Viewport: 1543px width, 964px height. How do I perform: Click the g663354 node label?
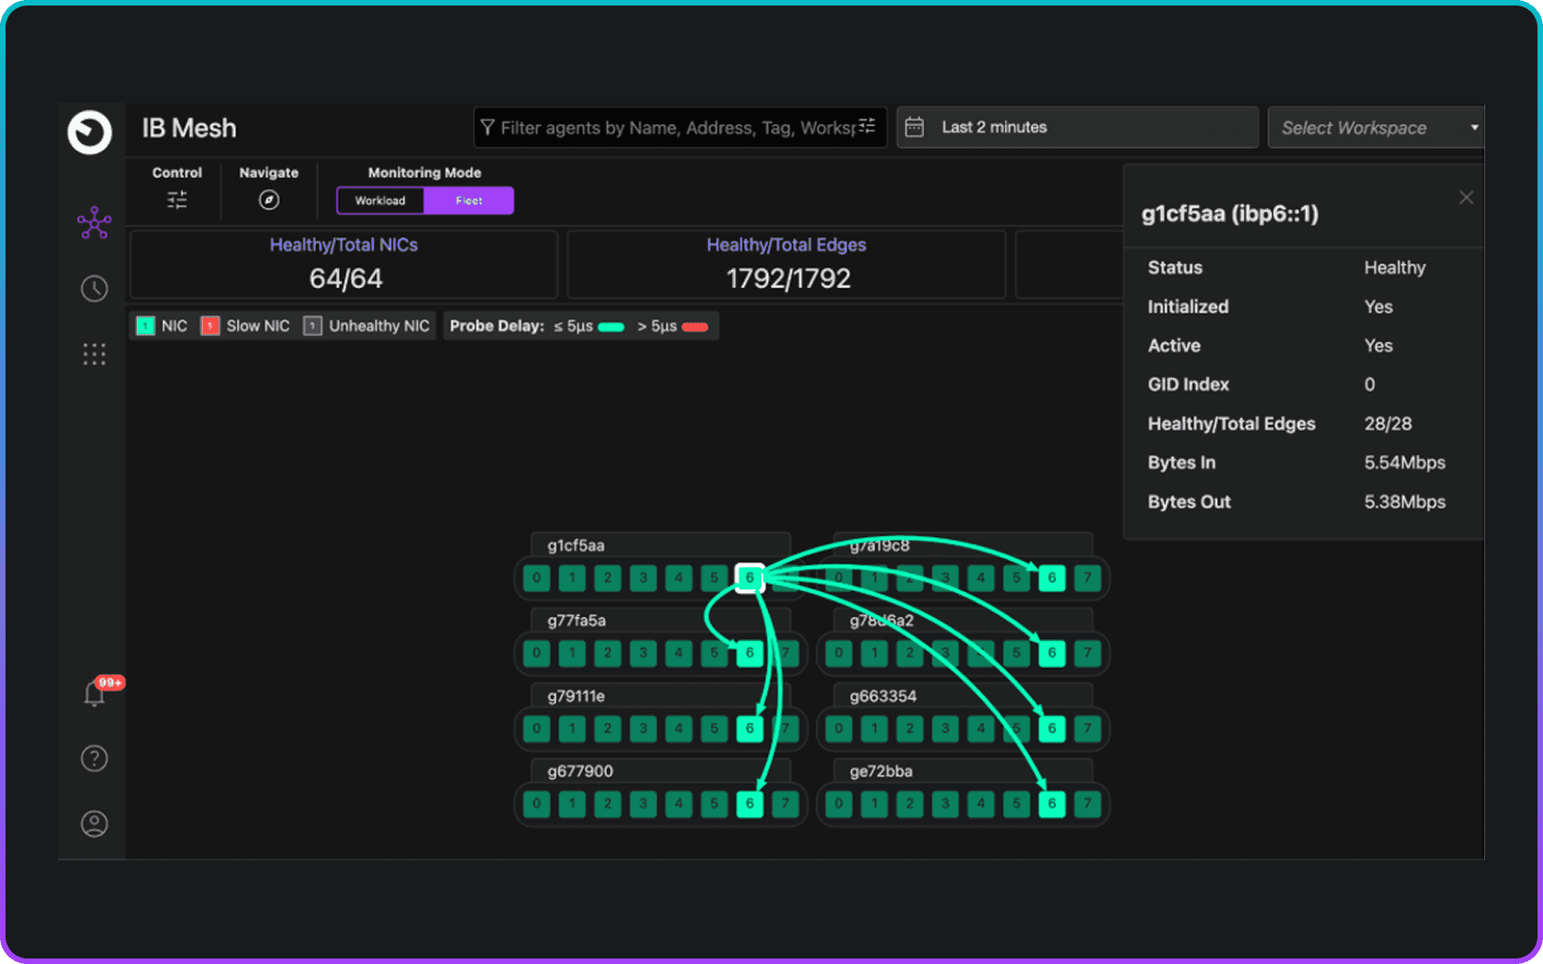883,696
